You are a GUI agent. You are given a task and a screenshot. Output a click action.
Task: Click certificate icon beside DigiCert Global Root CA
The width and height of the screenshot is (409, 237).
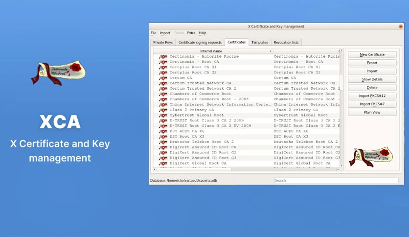[163, 164]
